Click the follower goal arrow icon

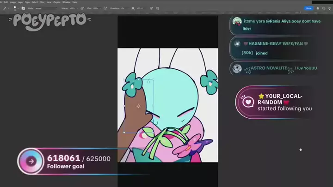(31, 161)
